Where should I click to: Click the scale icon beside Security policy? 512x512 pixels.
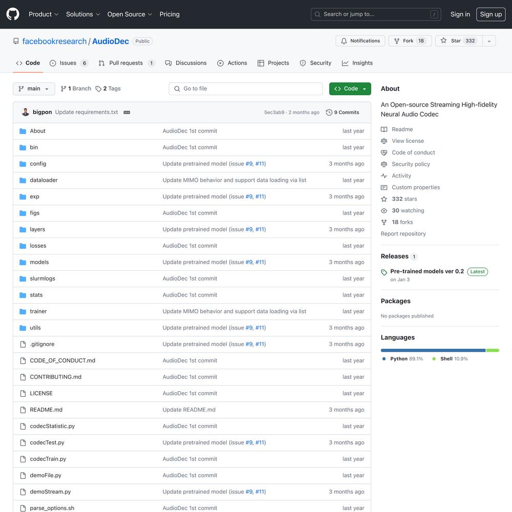click(x=384, y=164)
